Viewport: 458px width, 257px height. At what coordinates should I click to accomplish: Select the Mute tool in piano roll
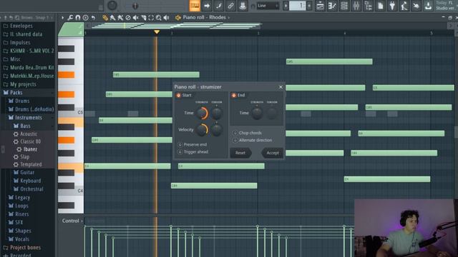[x=135, y=18]
